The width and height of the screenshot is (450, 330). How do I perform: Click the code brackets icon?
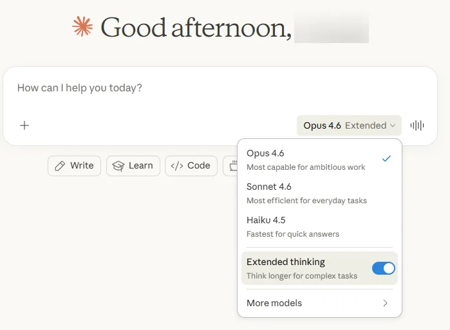pos(176,166)
